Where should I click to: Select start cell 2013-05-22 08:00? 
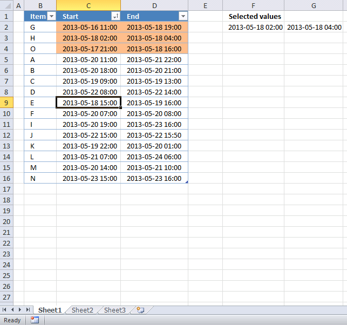[89, 92]
